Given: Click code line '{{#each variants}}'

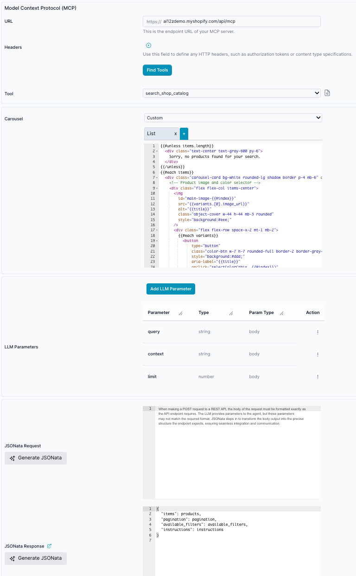Looking at the screenshot, I should pos(198,236).
